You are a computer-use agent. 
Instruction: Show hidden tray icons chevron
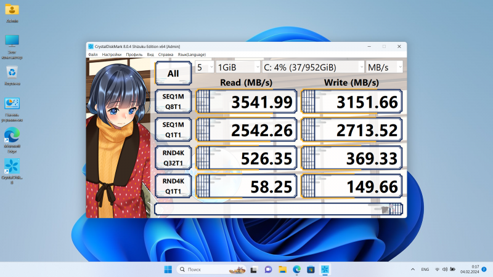coord(412,270)
